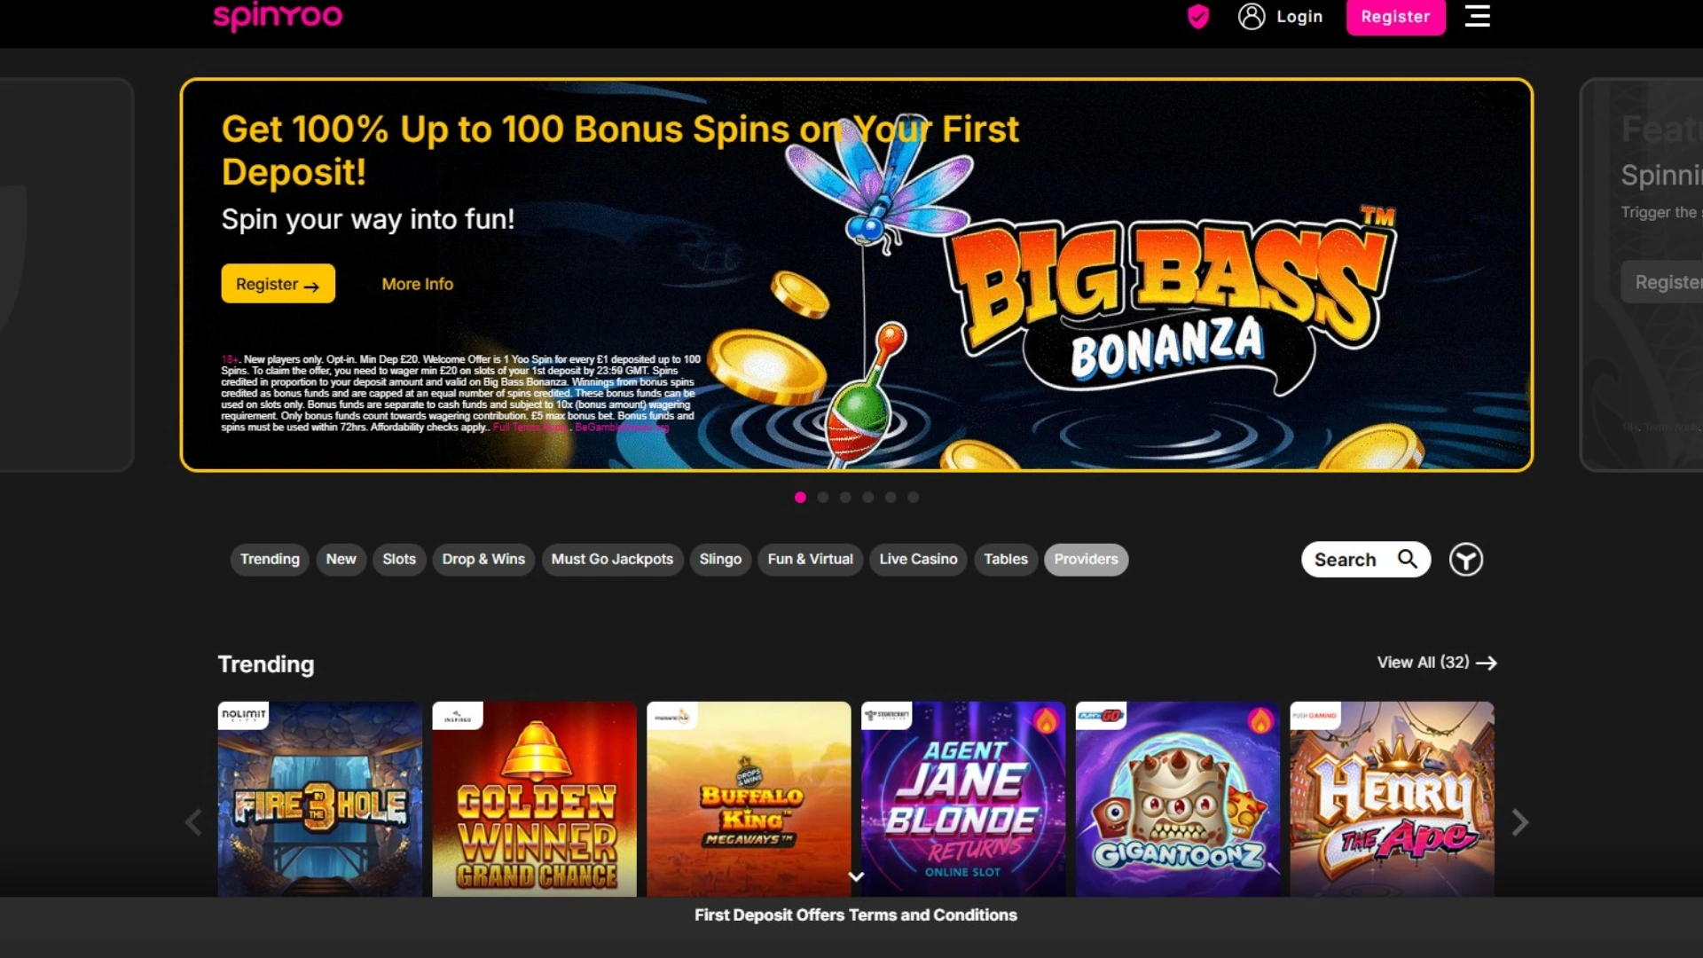Click the arrow beside View All (32)
Viewport: 1703px width, 958px height.
point(1487,663)
